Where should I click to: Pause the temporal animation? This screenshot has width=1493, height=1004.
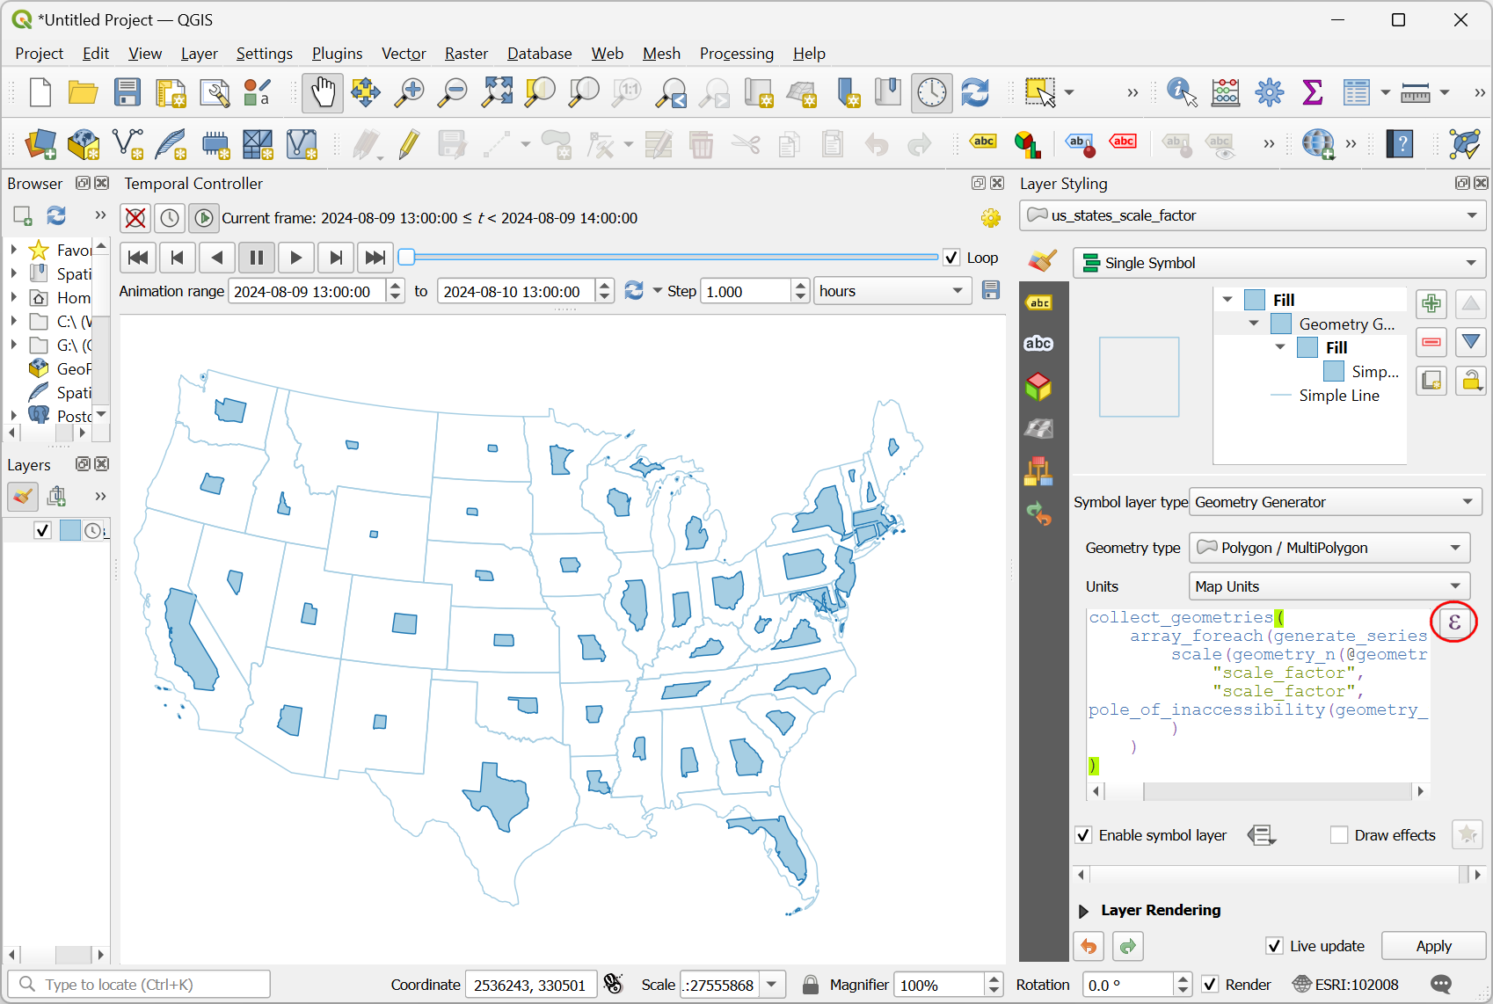coord(257,258)
